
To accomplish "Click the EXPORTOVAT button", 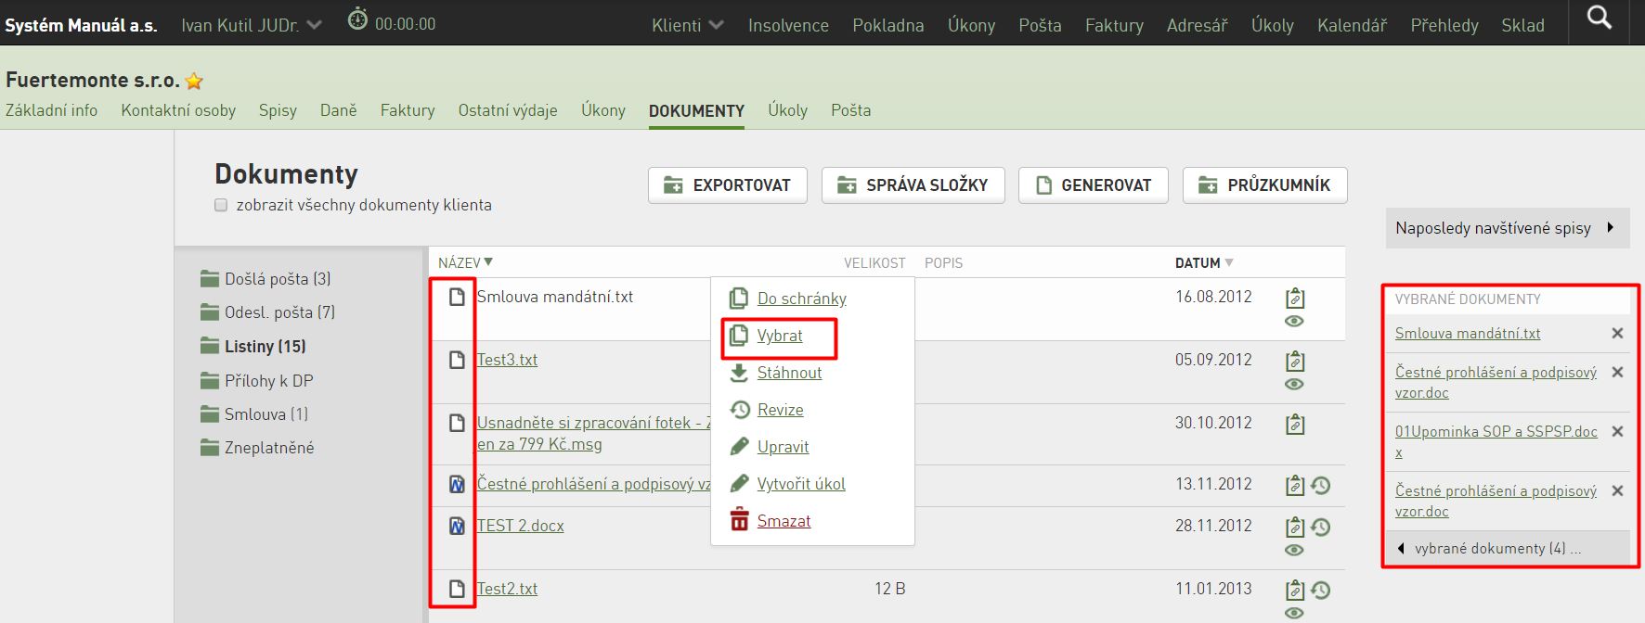I will (x=728, y=185).
